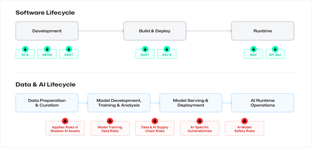312x148 pixels.
Task: Click warning icon above Model Training Data Risks
Action: [110, 121]
